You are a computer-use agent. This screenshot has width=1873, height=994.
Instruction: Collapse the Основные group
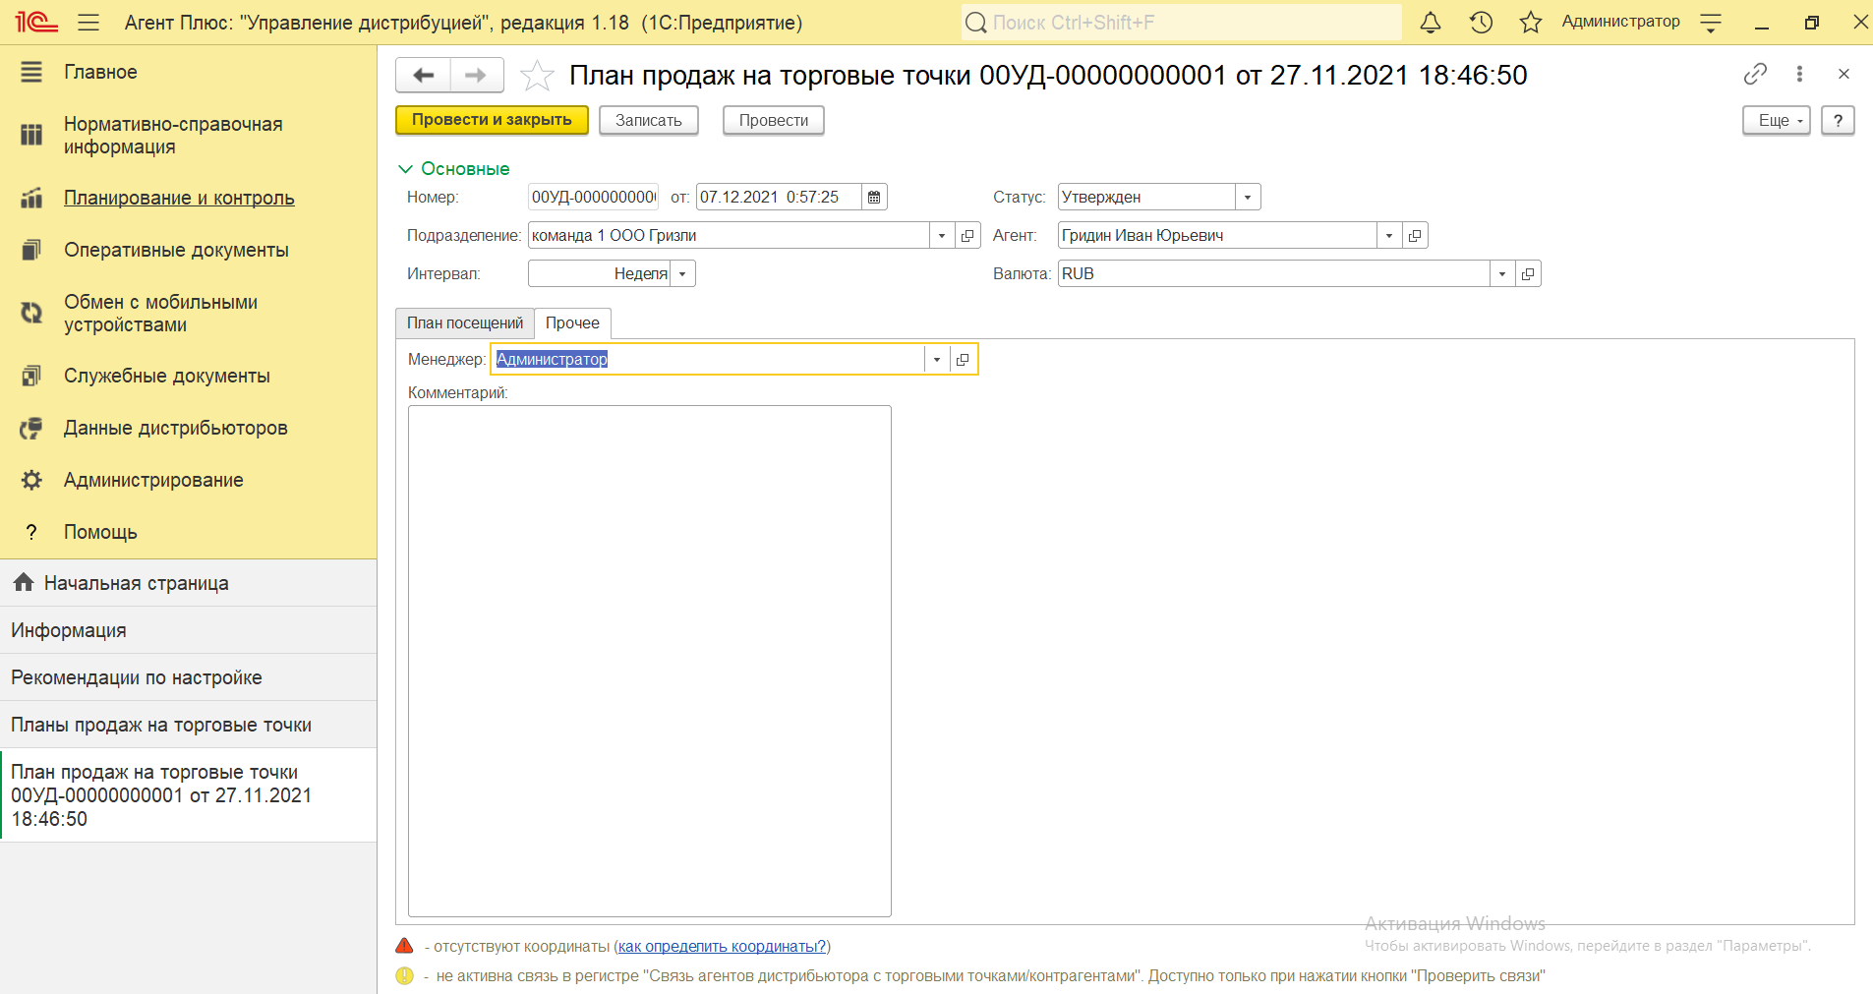[x=453, y=168]
